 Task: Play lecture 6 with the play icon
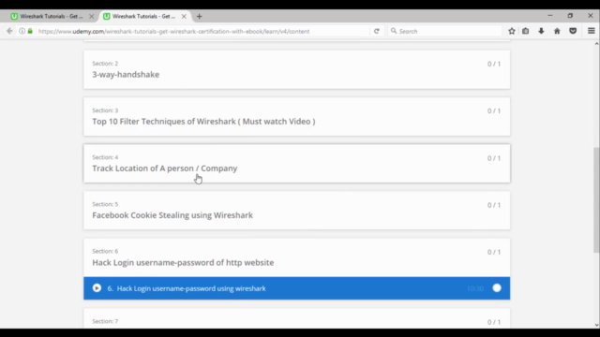97,288
